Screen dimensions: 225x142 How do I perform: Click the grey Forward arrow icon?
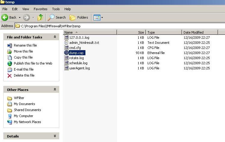(x=26, y=17)
